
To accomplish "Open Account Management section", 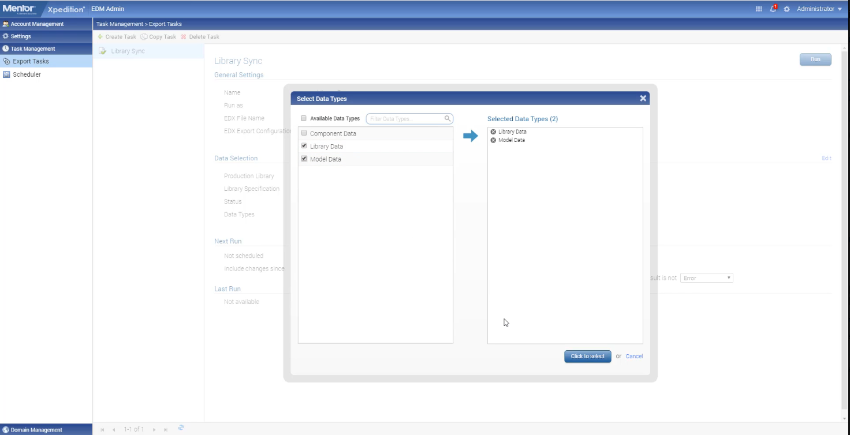I will [x=37, y=24].
